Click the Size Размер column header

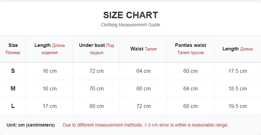(x=13, y=49)
